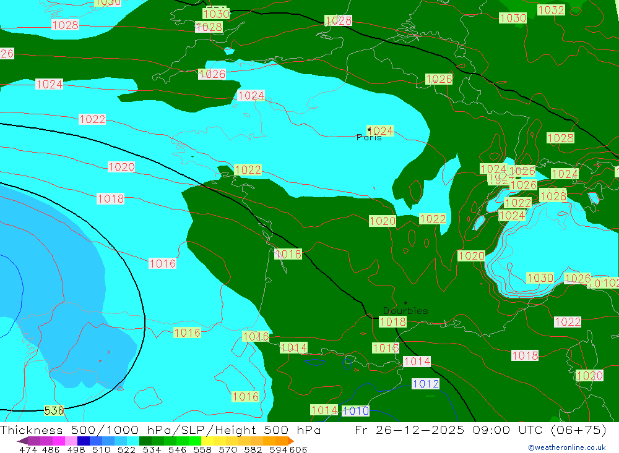Click the legend value 546

click(x=177, y=449)
